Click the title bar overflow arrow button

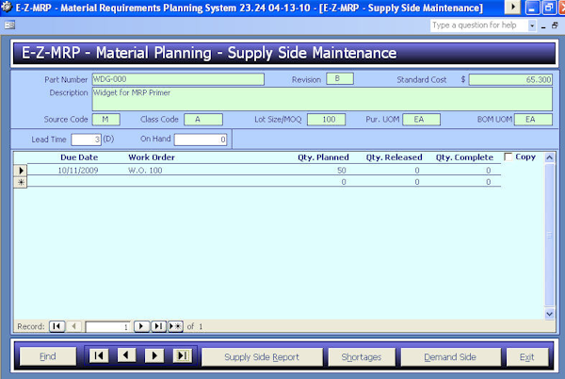pos(512,7)
